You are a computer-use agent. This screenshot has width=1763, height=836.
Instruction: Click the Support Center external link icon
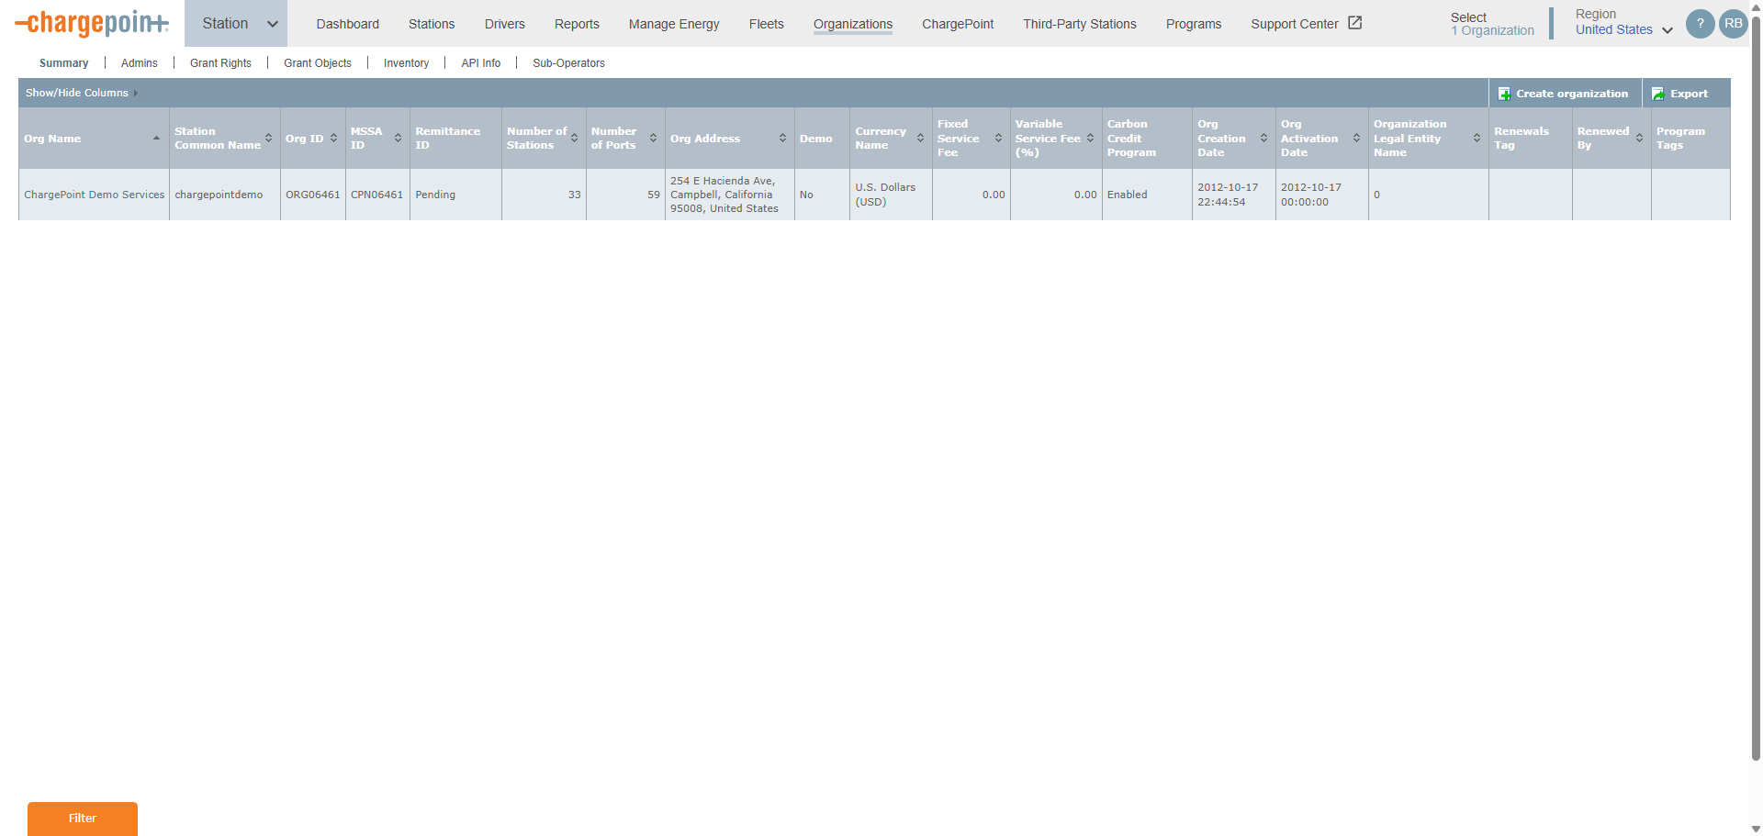coord(1354,23)
